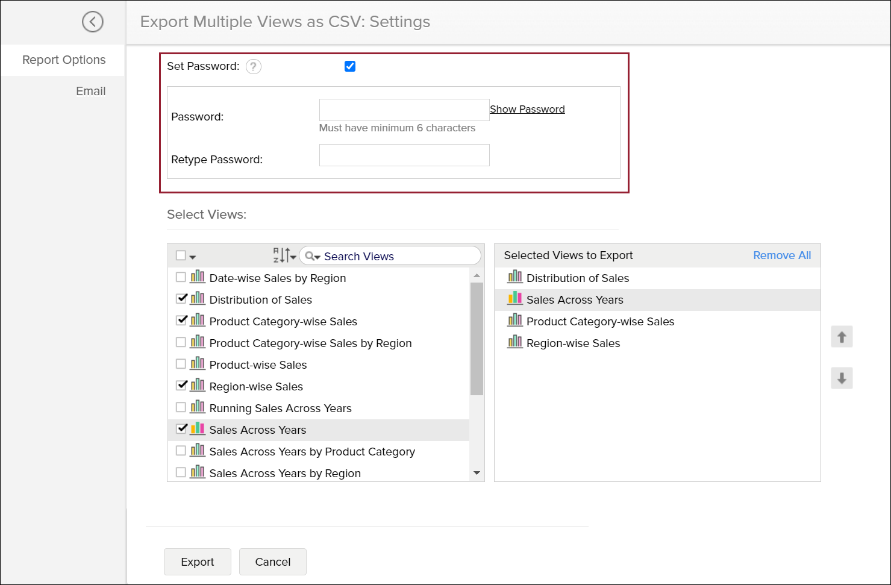Click the A-Z sort icon
Viewport: 891px width, 585px height.
(281, 255)
